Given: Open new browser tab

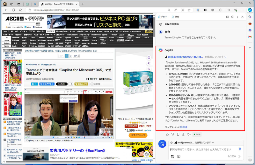Looking at the screenshot, I should (x=83, y=4).
